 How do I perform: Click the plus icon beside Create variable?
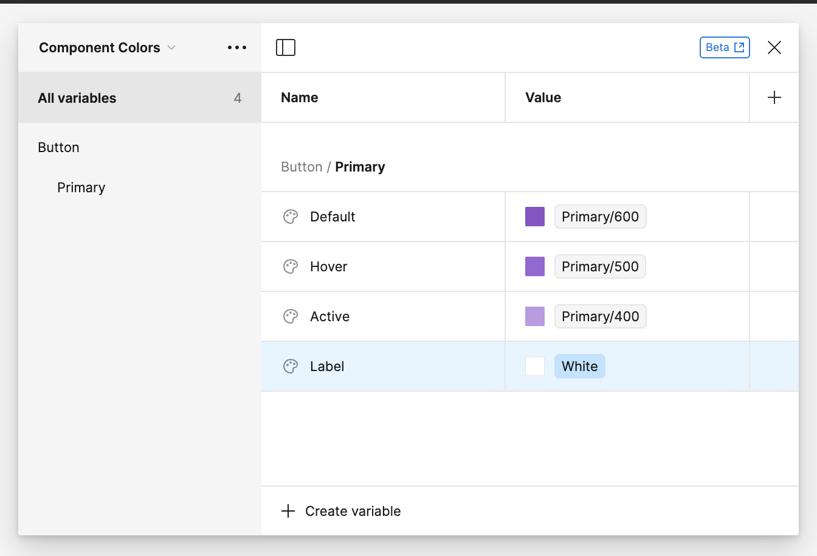coord(288,511)
